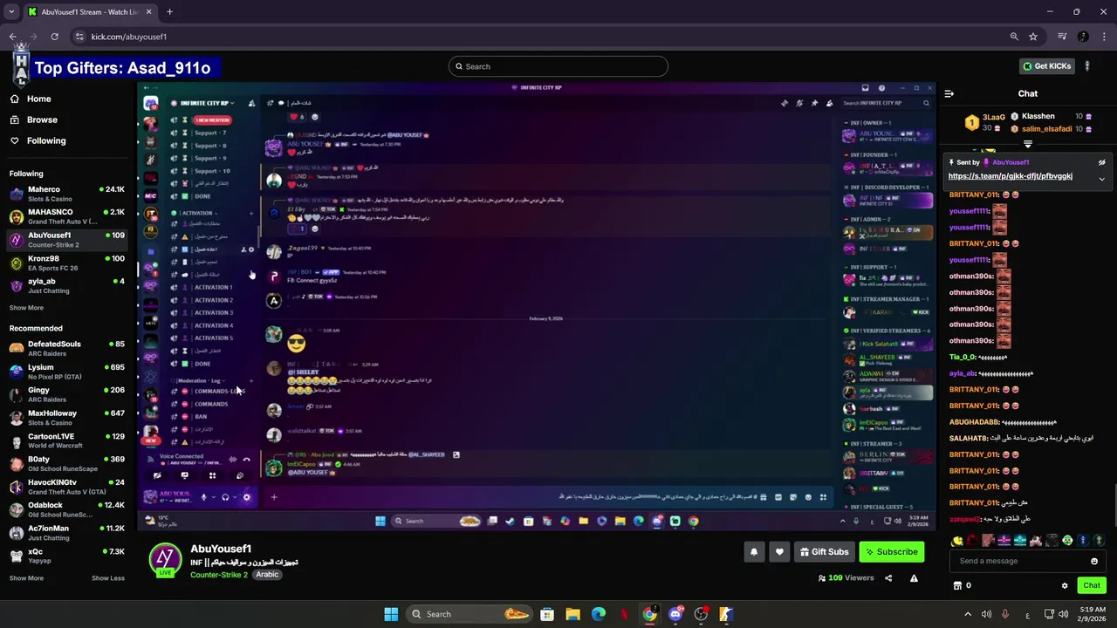The height and width of the screenshot is (628, 1117).
Task: Open Lysium recommended channel
Action: pyautogui.click(x=68, y=372)
